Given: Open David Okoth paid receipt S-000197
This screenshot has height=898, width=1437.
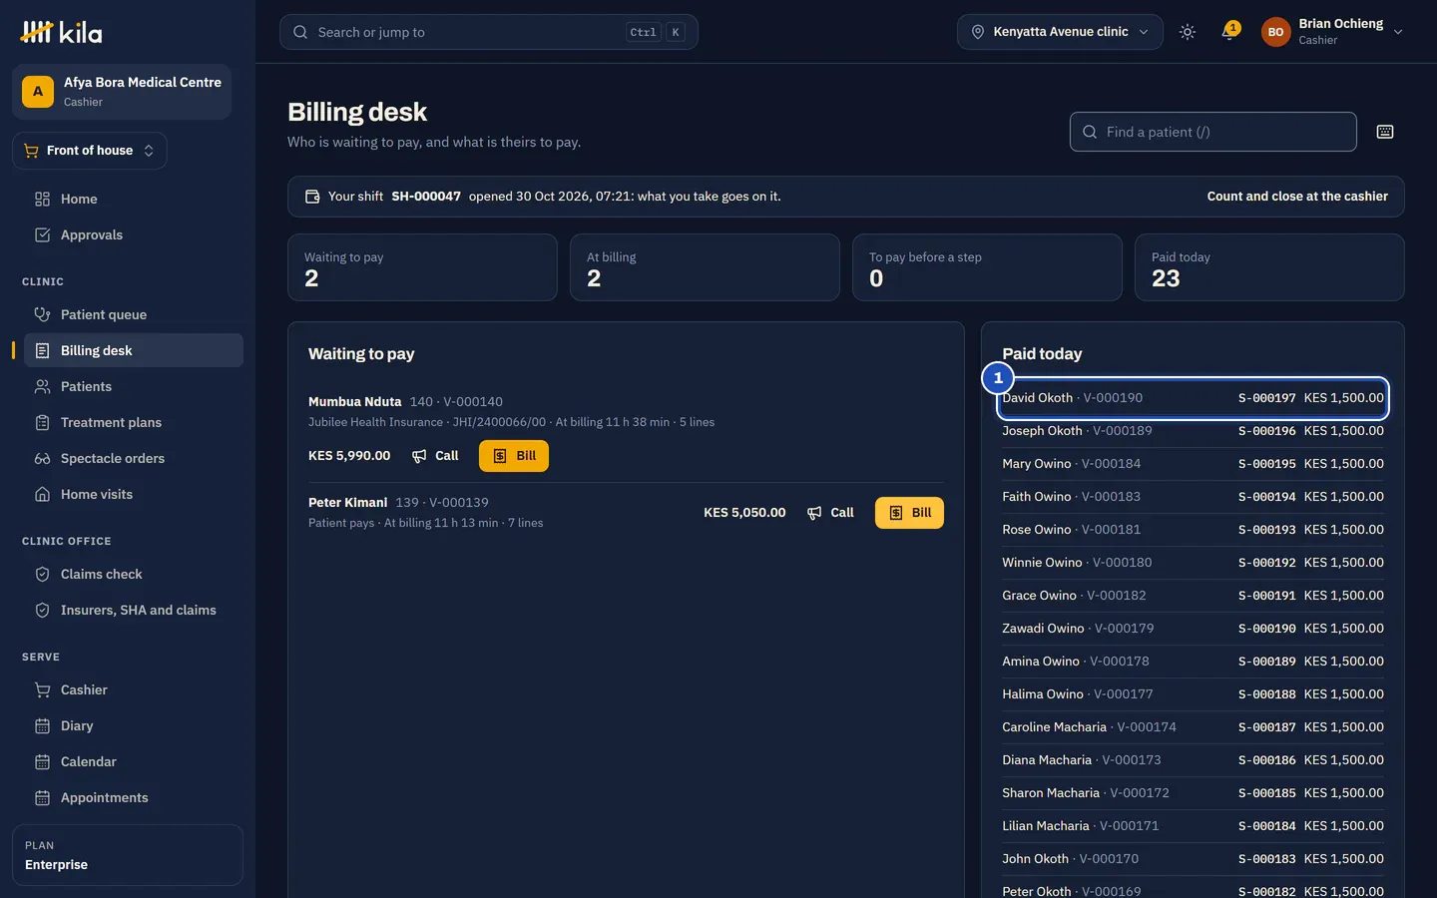Looking at the screenshot, I should tap(1193, 398).
